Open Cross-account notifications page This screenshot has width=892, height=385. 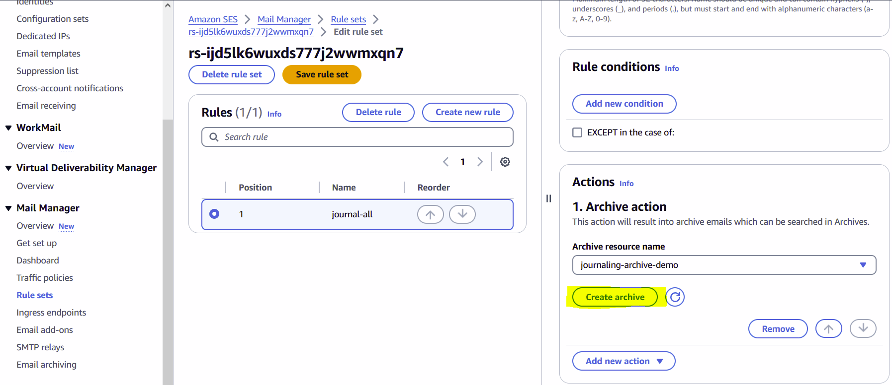[x=70, y=88]
